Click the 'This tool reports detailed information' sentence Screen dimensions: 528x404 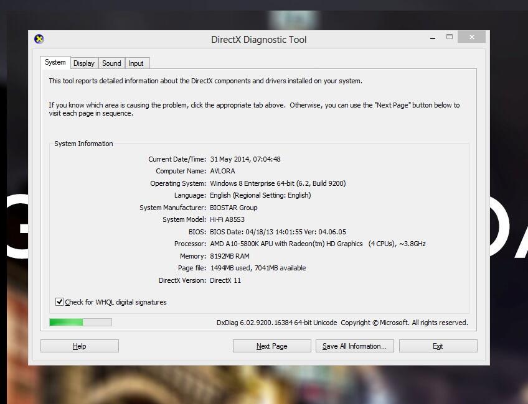205,81
